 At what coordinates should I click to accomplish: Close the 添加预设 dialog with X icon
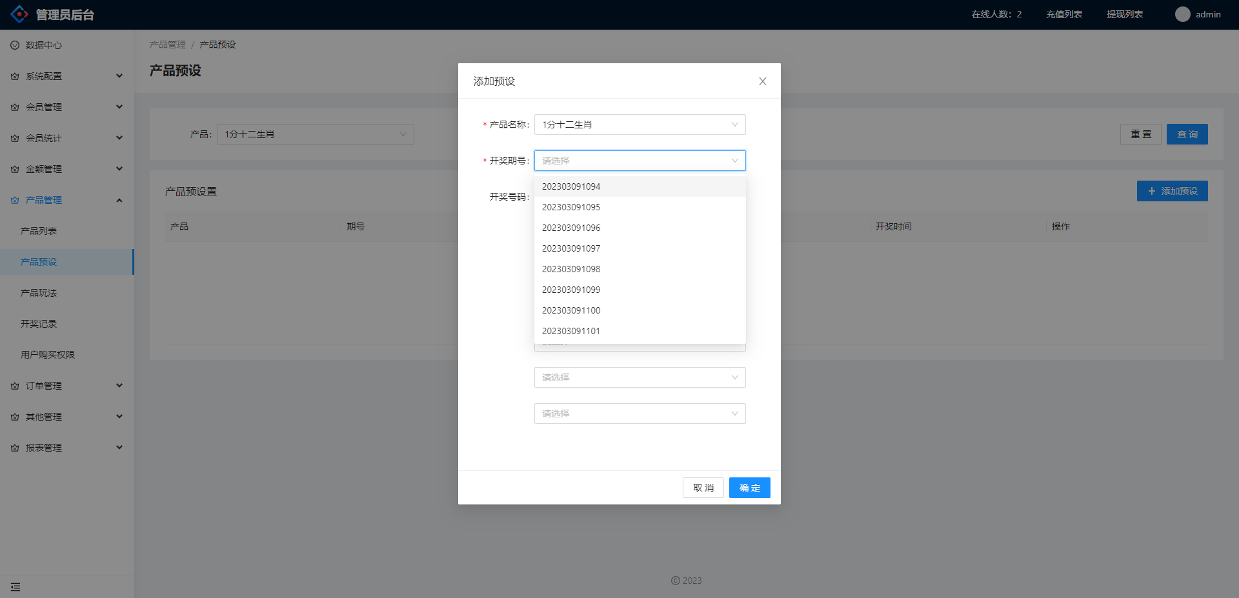(762, 81)
